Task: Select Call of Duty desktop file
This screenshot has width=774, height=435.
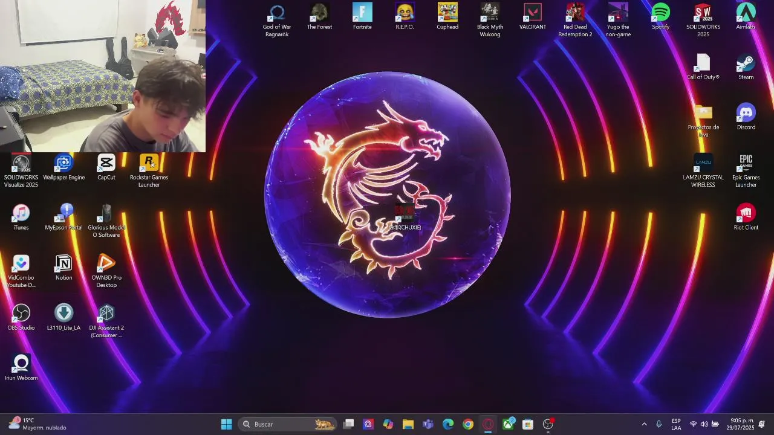Action: 703,67
